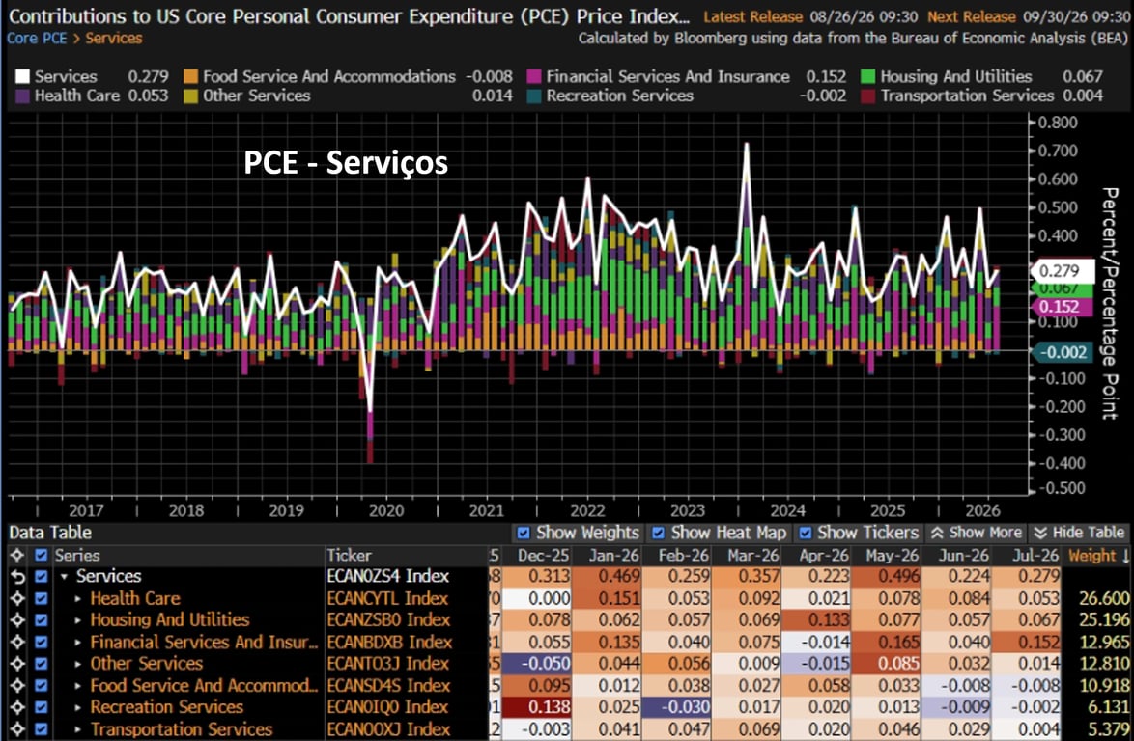Click the crosshair icon beside Housing And Utilities row
The height and width of the screenshot is (741, 1134).
pyautogui.click(x=16, y=619)
